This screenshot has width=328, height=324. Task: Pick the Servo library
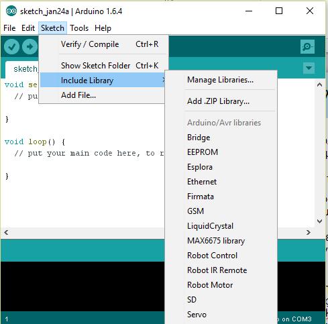220,315
